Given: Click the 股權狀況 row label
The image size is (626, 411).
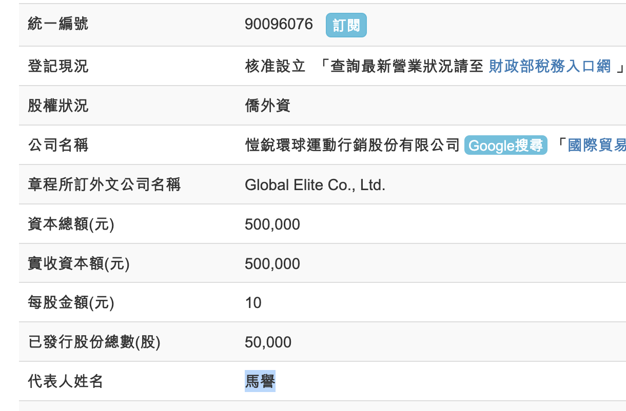Looking at the screenshot, I should (58, 106).
